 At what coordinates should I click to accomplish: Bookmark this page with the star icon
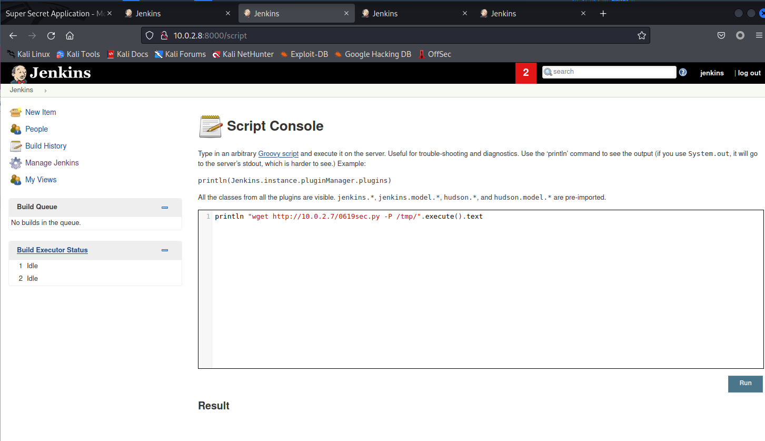coord(642,36)
